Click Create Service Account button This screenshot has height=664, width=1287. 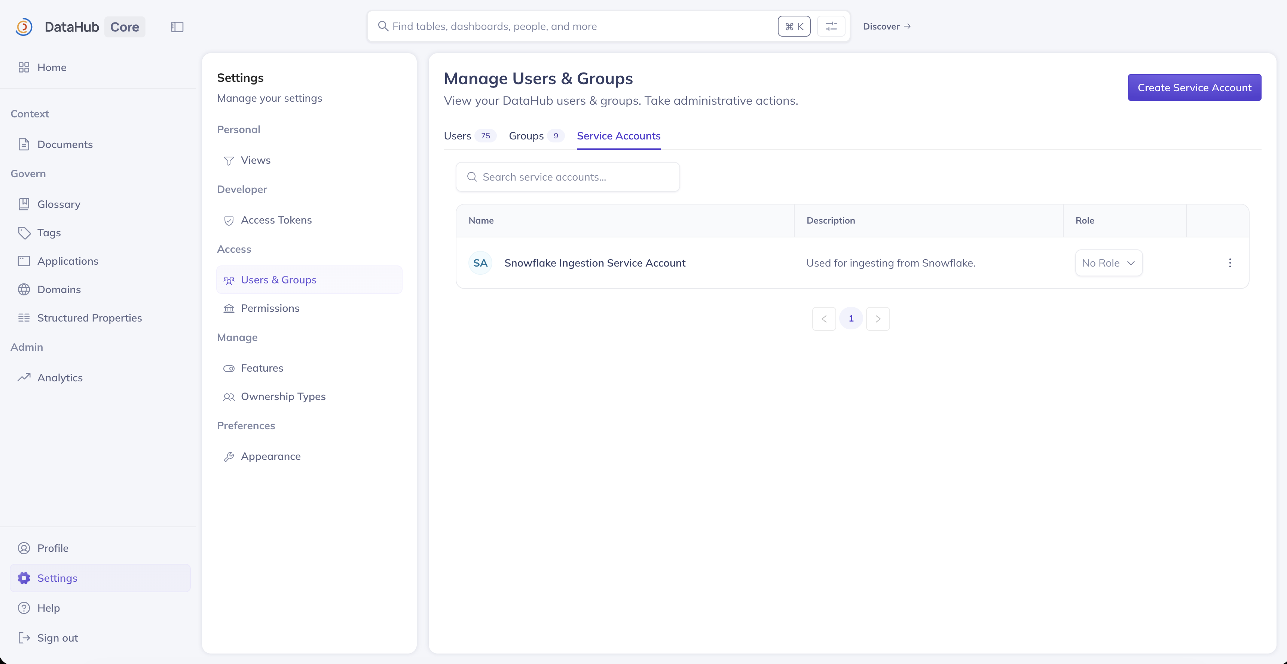coord(1194,87)
